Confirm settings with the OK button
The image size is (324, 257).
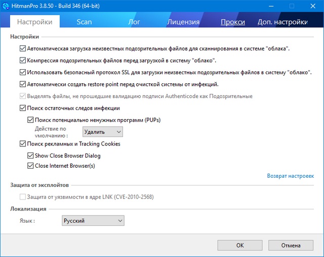point(240,245)
